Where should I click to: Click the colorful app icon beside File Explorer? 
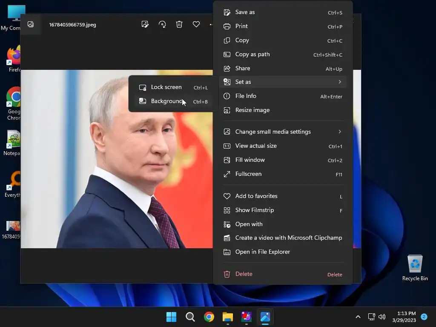tap(247, 317)
